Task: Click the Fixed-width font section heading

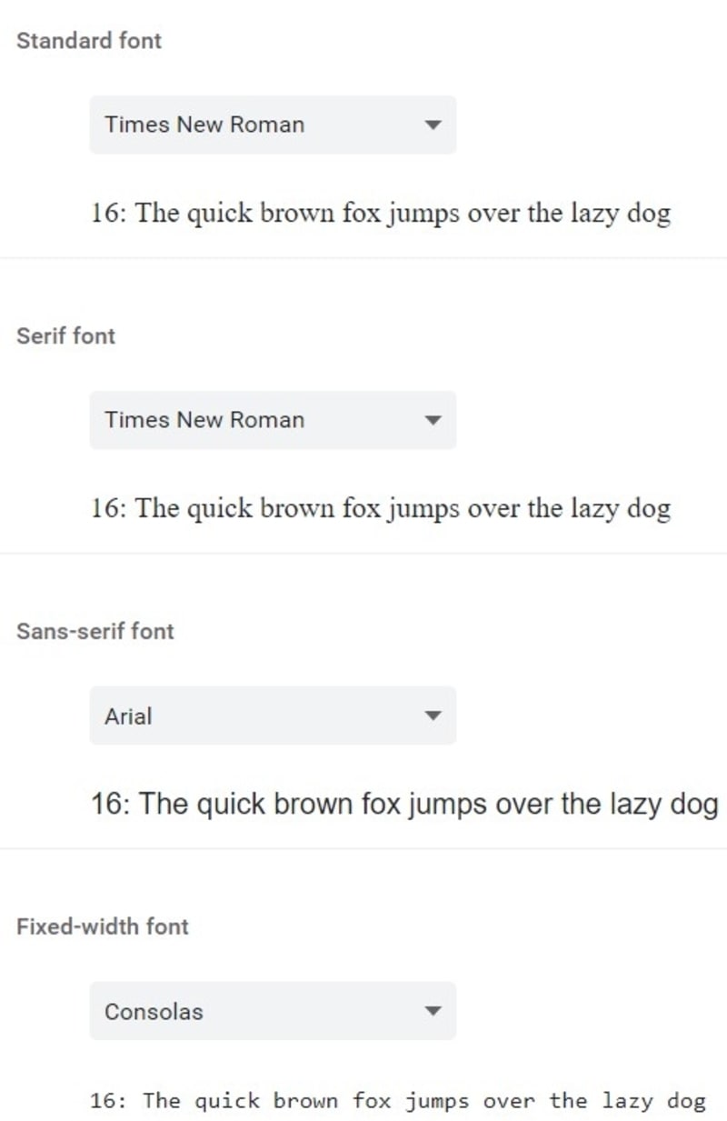Action: click(101, 926)
